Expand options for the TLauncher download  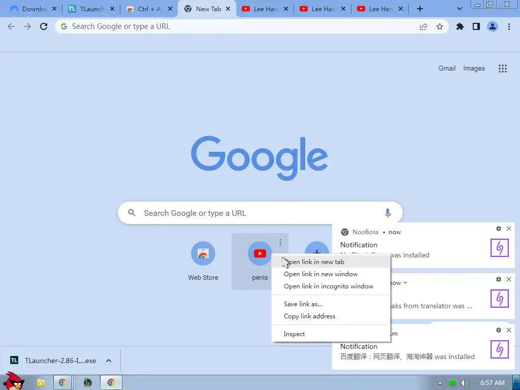click(109, 361)
